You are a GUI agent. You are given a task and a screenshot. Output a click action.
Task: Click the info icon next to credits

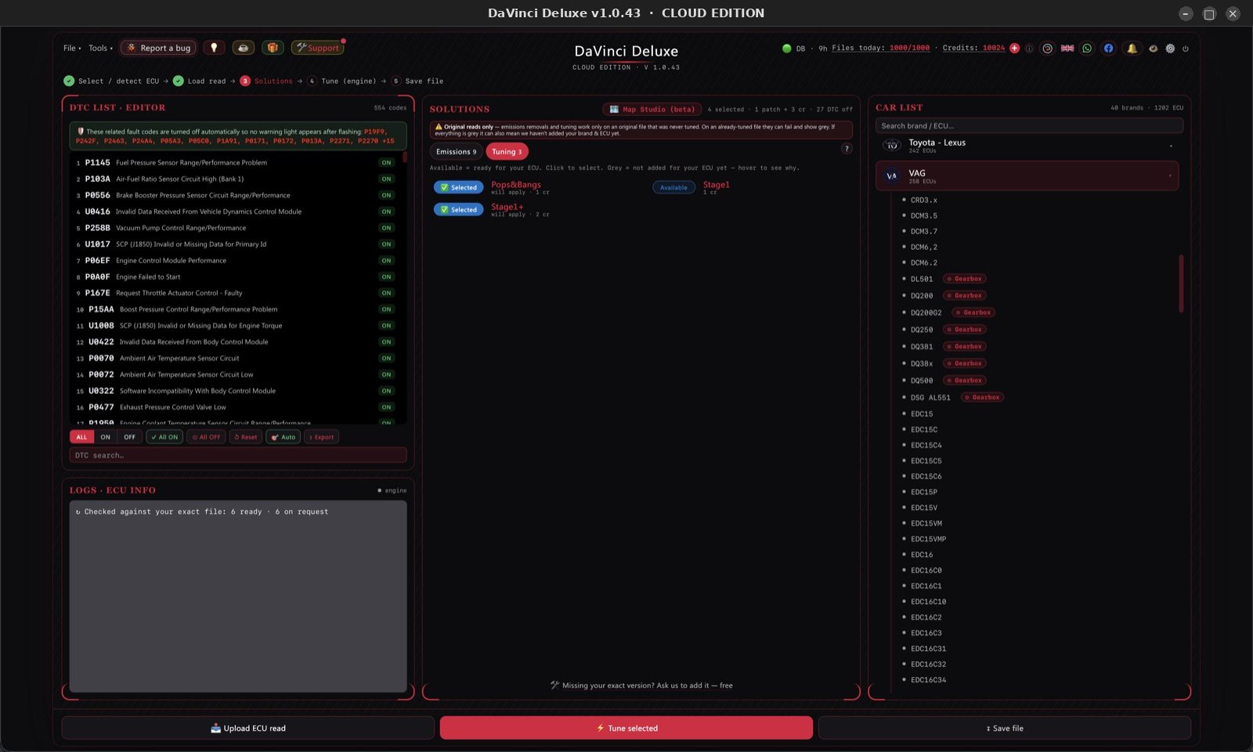click(x=1029, y=49)
